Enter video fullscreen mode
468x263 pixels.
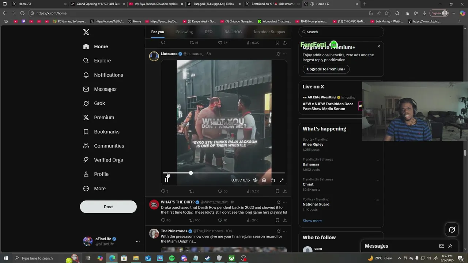coord(282,180)
